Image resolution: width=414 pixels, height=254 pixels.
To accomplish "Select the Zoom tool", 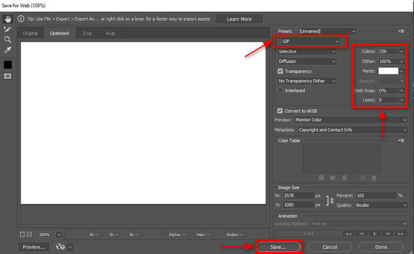I will [8, 40].
